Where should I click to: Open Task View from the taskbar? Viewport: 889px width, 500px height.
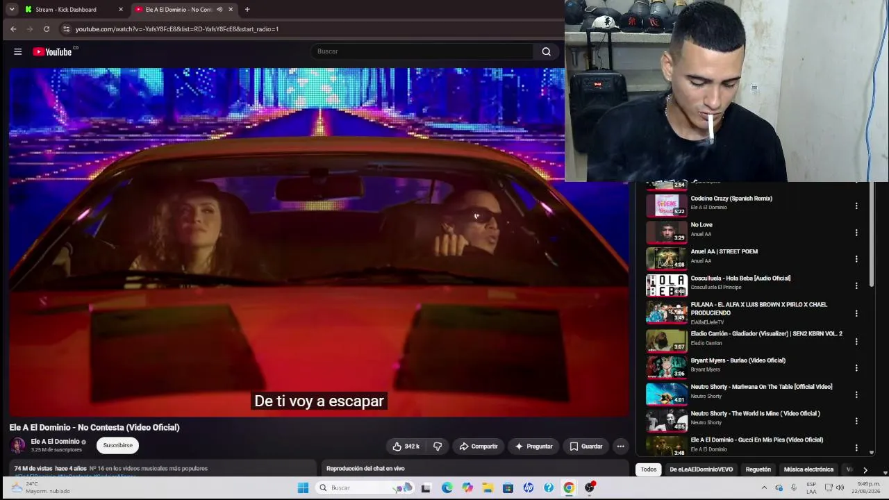[426, 487]
